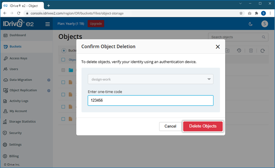The width and height of the screenshot is (275, 168).
Task: Switch to dark mode via moon icon
Action: (251, 24)
